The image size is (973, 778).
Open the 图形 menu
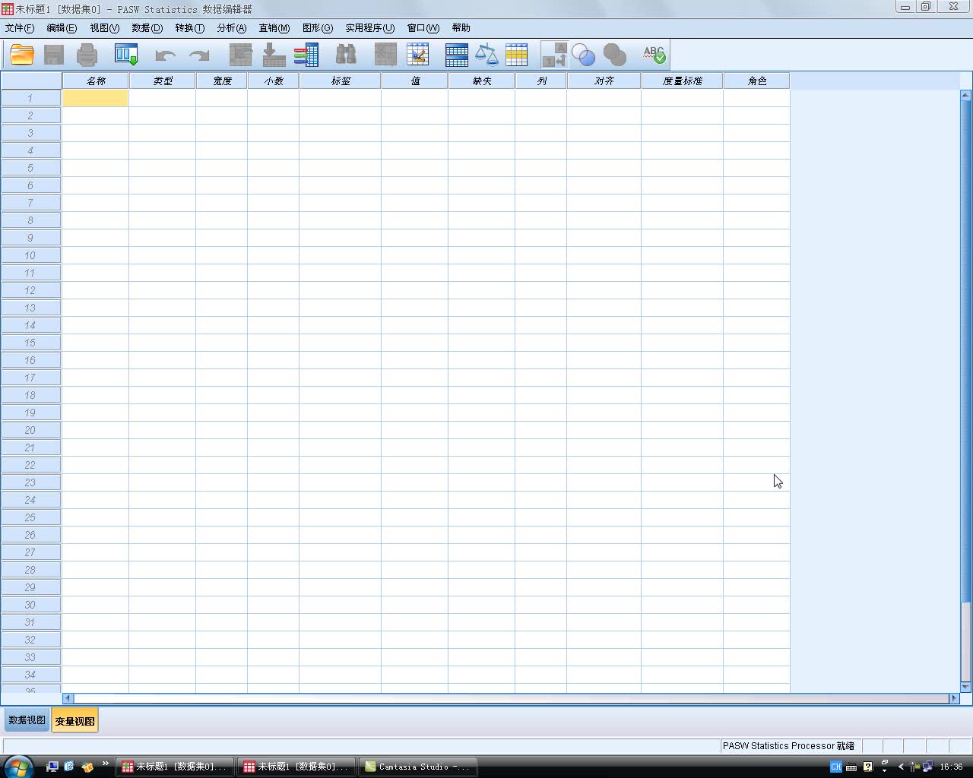point(317,28)
